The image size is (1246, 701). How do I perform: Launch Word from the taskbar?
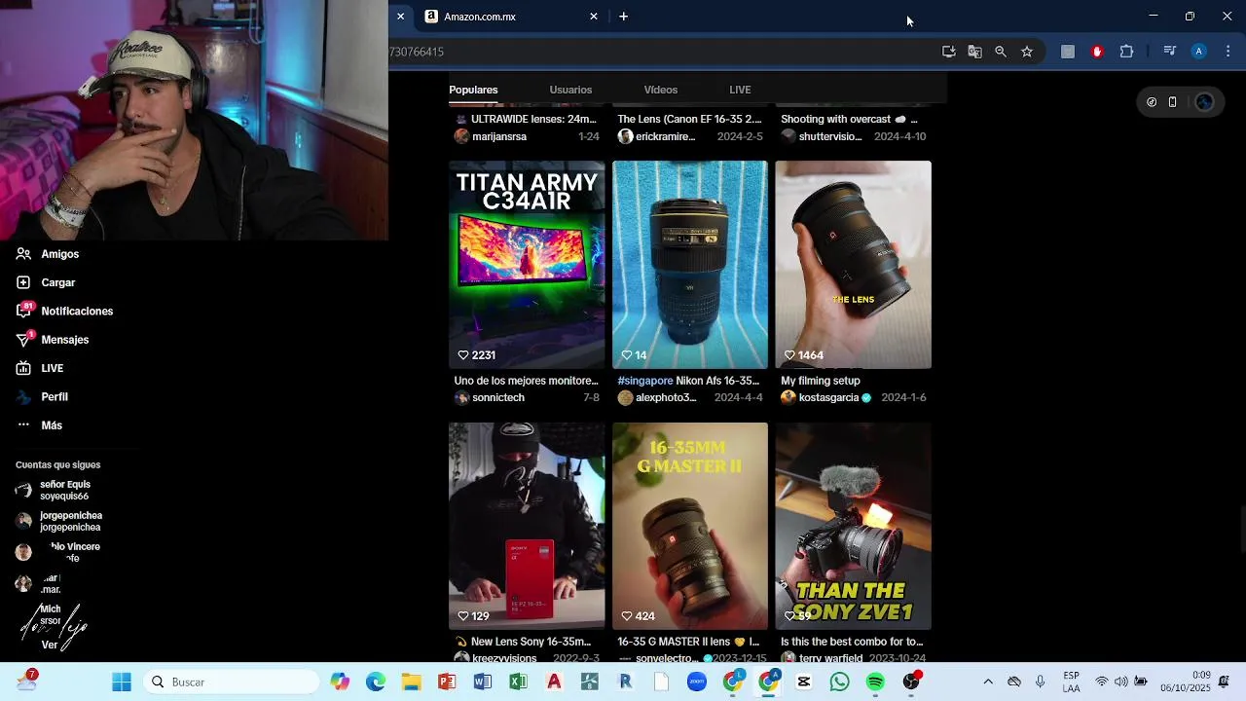483,683
